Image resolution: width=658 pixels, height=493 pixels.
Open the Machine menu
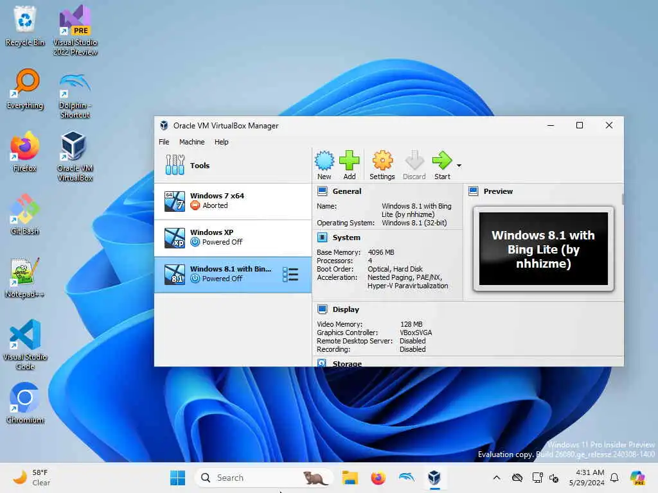click(191, 142)
